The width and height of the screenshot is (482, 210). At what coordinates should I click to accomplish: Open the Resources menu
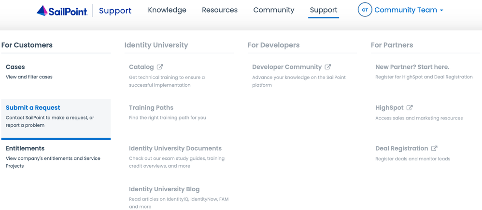coord(220,10)
